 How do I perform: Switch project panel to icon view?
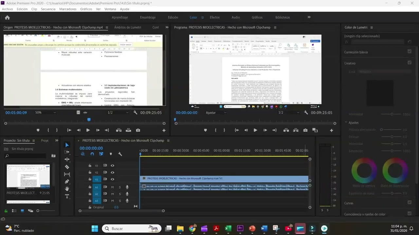(22, 211)
